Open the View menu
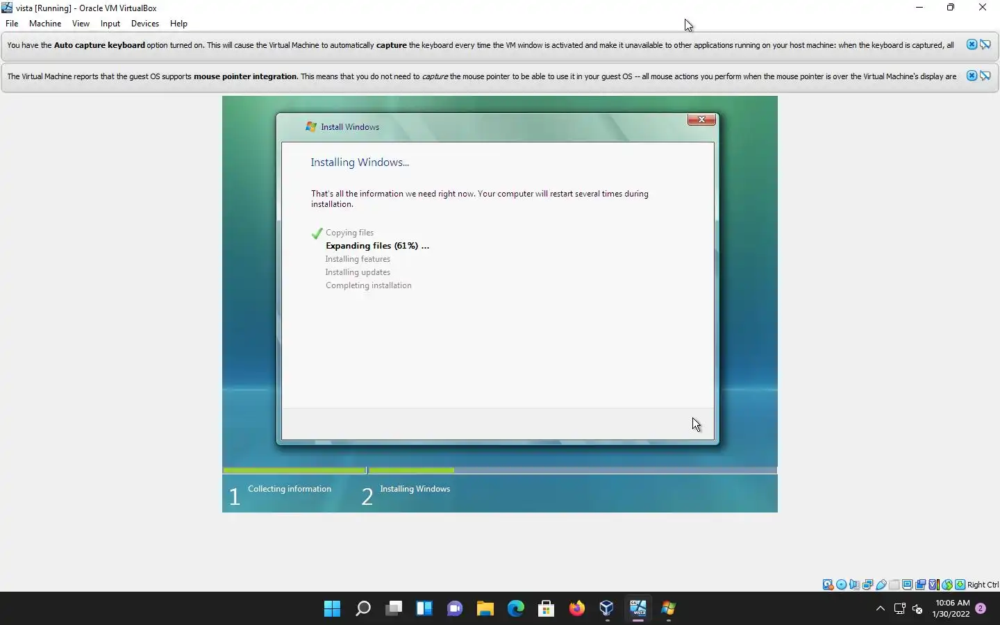The height and width of the screenshot is (625, 1000). (81, 24)
